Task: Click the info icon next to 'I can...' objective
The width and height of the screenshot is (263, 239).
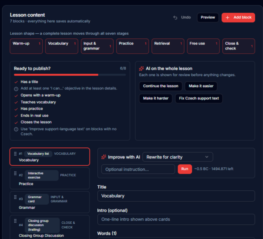Action: (x=16, y=89)
